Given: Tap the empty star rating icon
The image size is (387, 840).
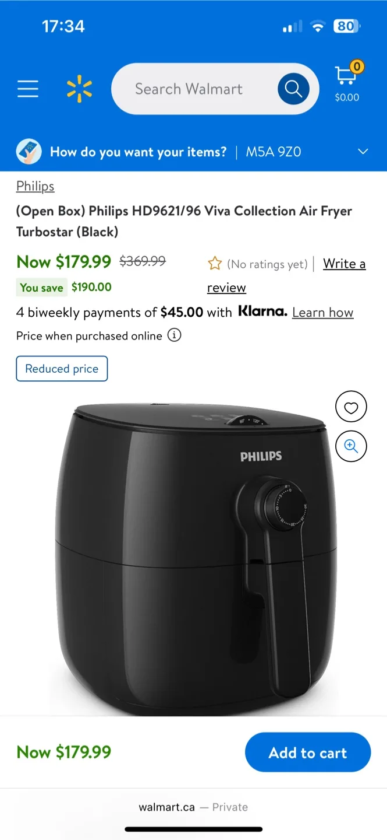Looking at the screenshot, I should tap(215, 264).
